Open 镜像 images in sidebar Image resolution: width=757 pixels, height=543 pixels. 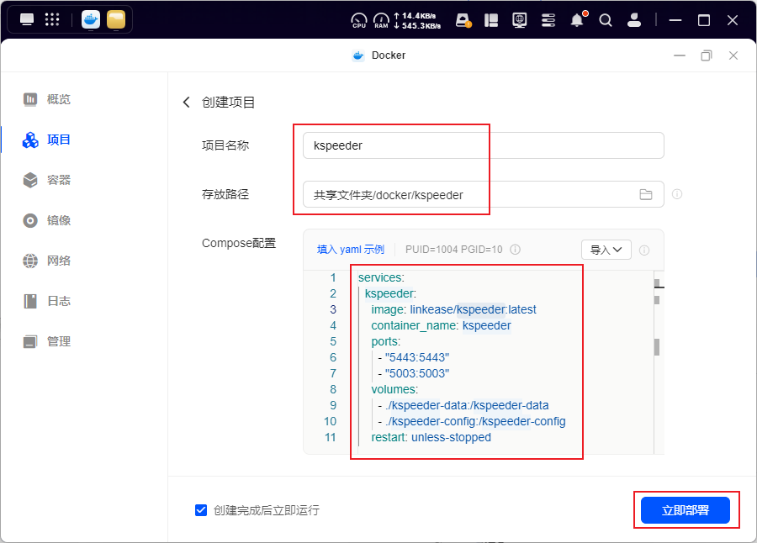(x=47, y=220)
